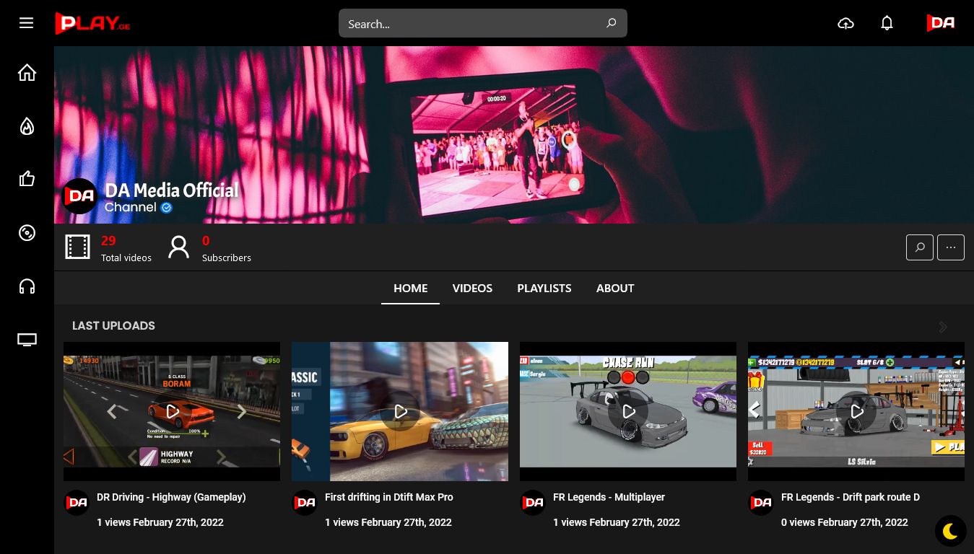Go to Home in the sidebar

27,73
